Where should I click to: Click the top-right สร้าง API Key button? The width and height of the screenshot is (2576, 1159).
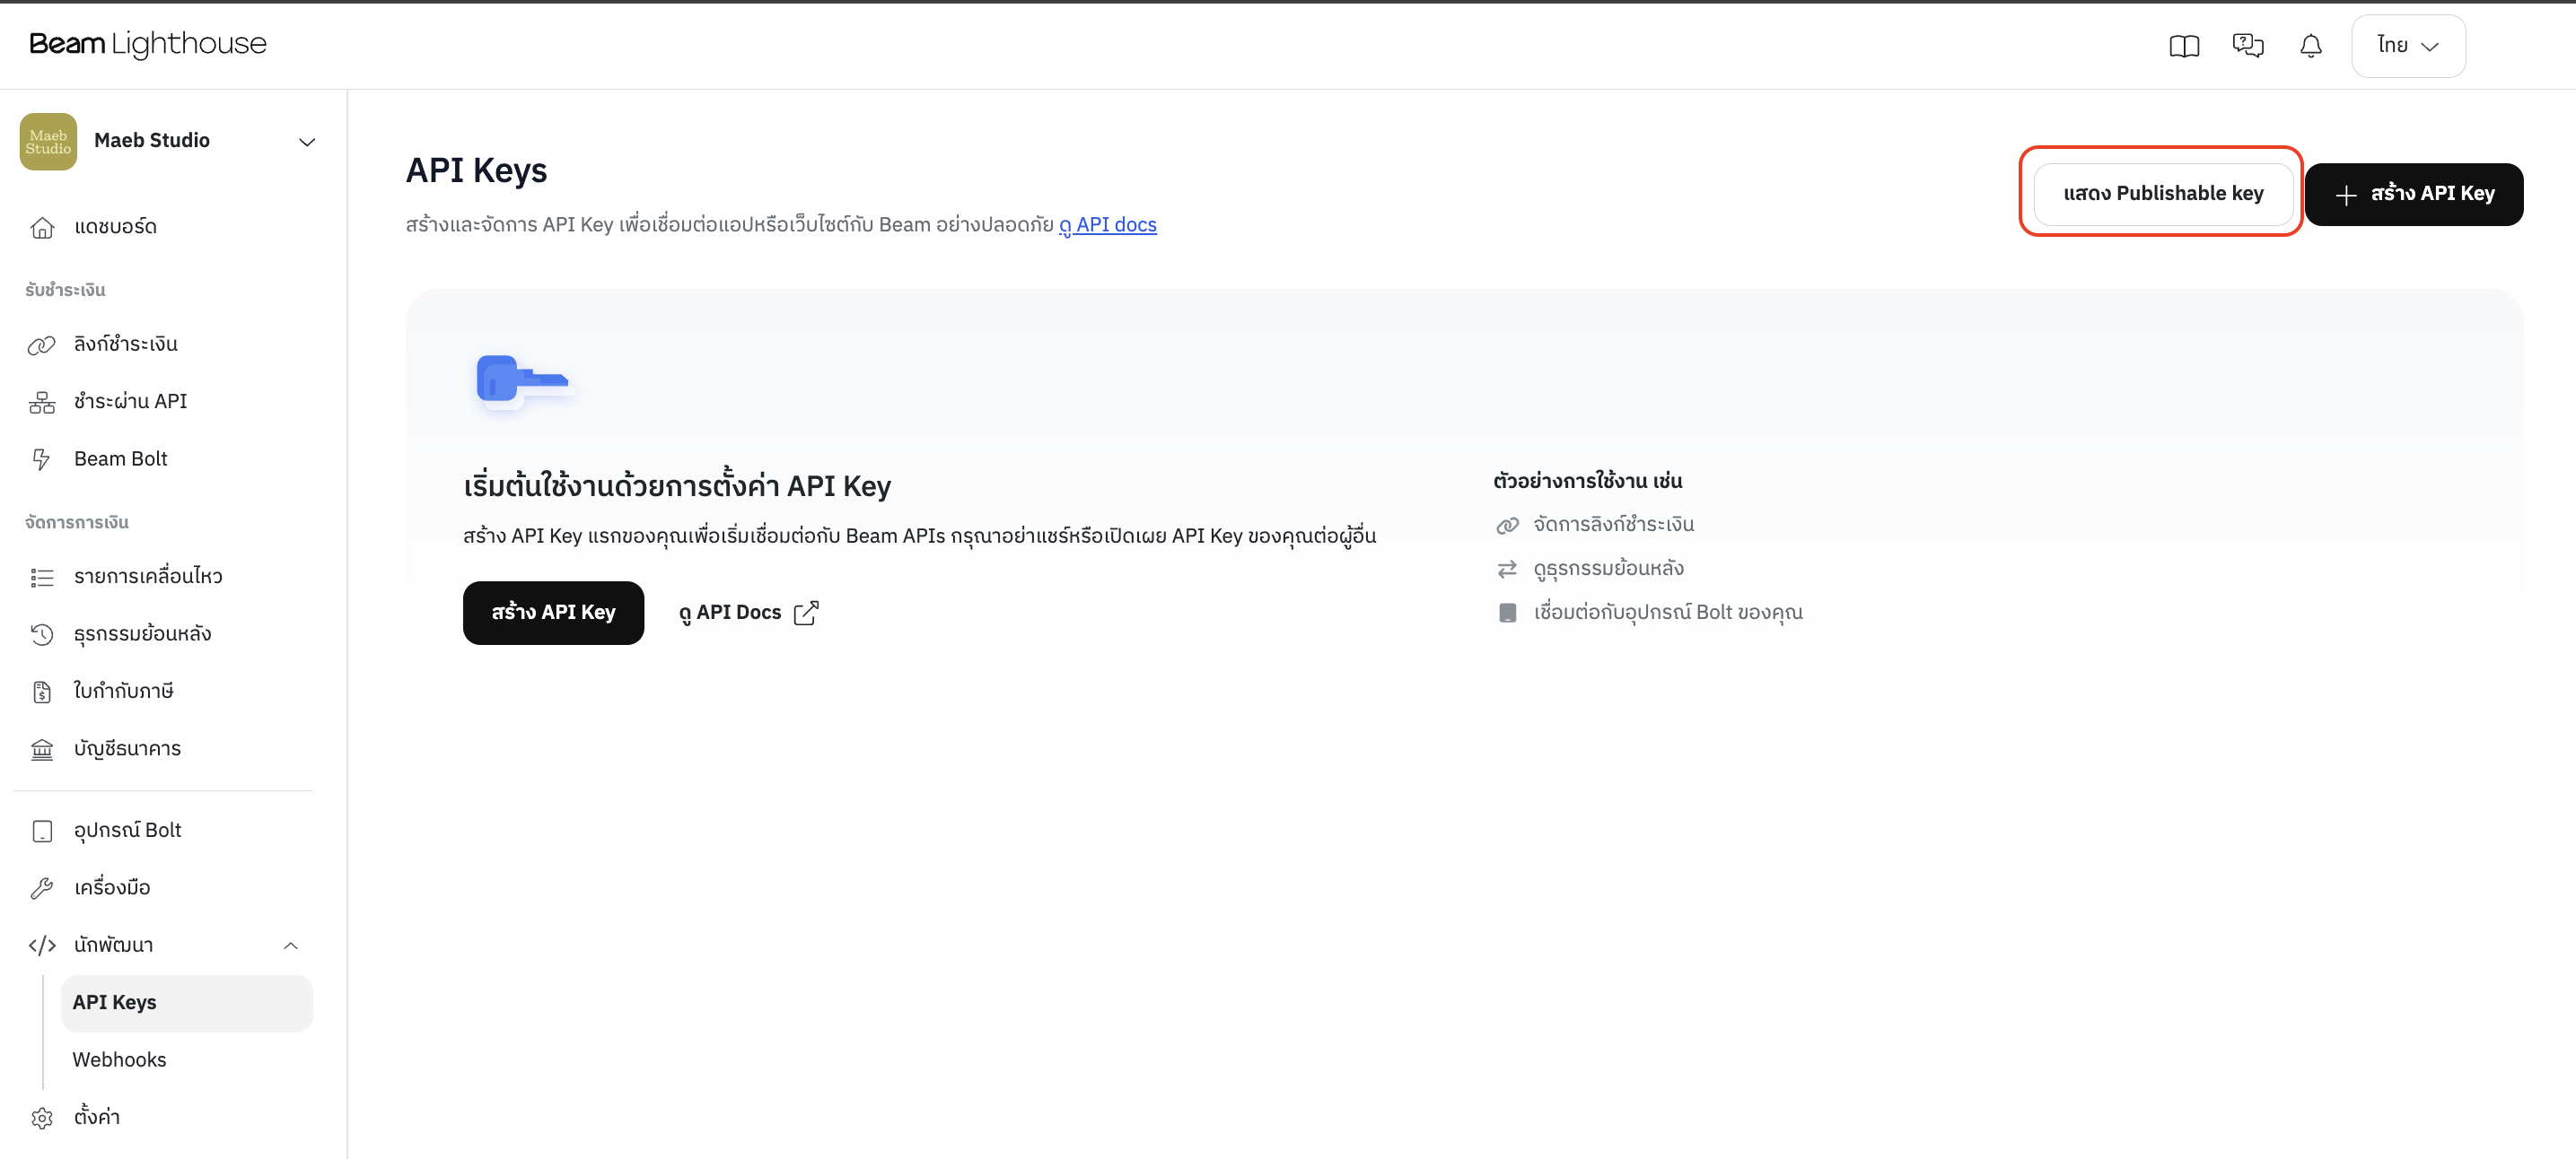[x=2414, y=195]
